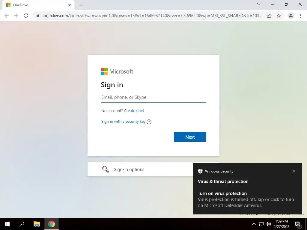The height and width of the screenshot is (230, 307).
Task: Open taskbar search magnifier
Action: 22,224
